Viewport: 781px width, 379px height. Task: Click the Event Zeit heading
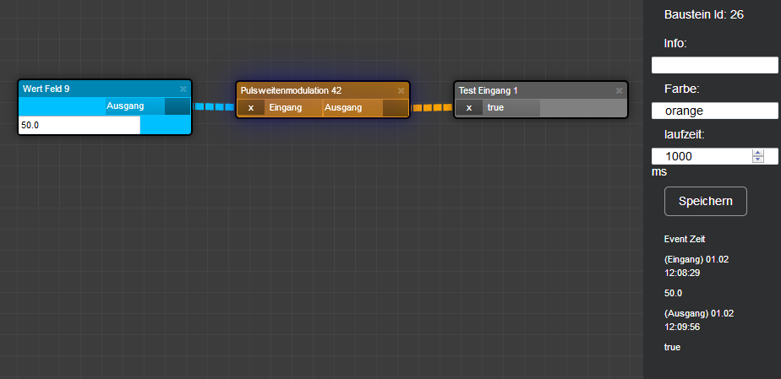coord(685,239)
